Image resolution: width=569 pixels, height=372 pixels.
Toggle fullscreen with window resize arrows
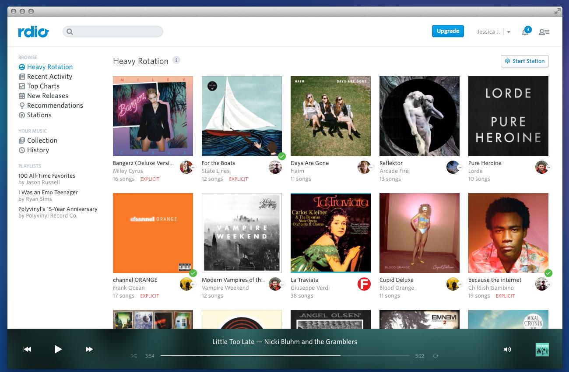click(x=557, y=11)
